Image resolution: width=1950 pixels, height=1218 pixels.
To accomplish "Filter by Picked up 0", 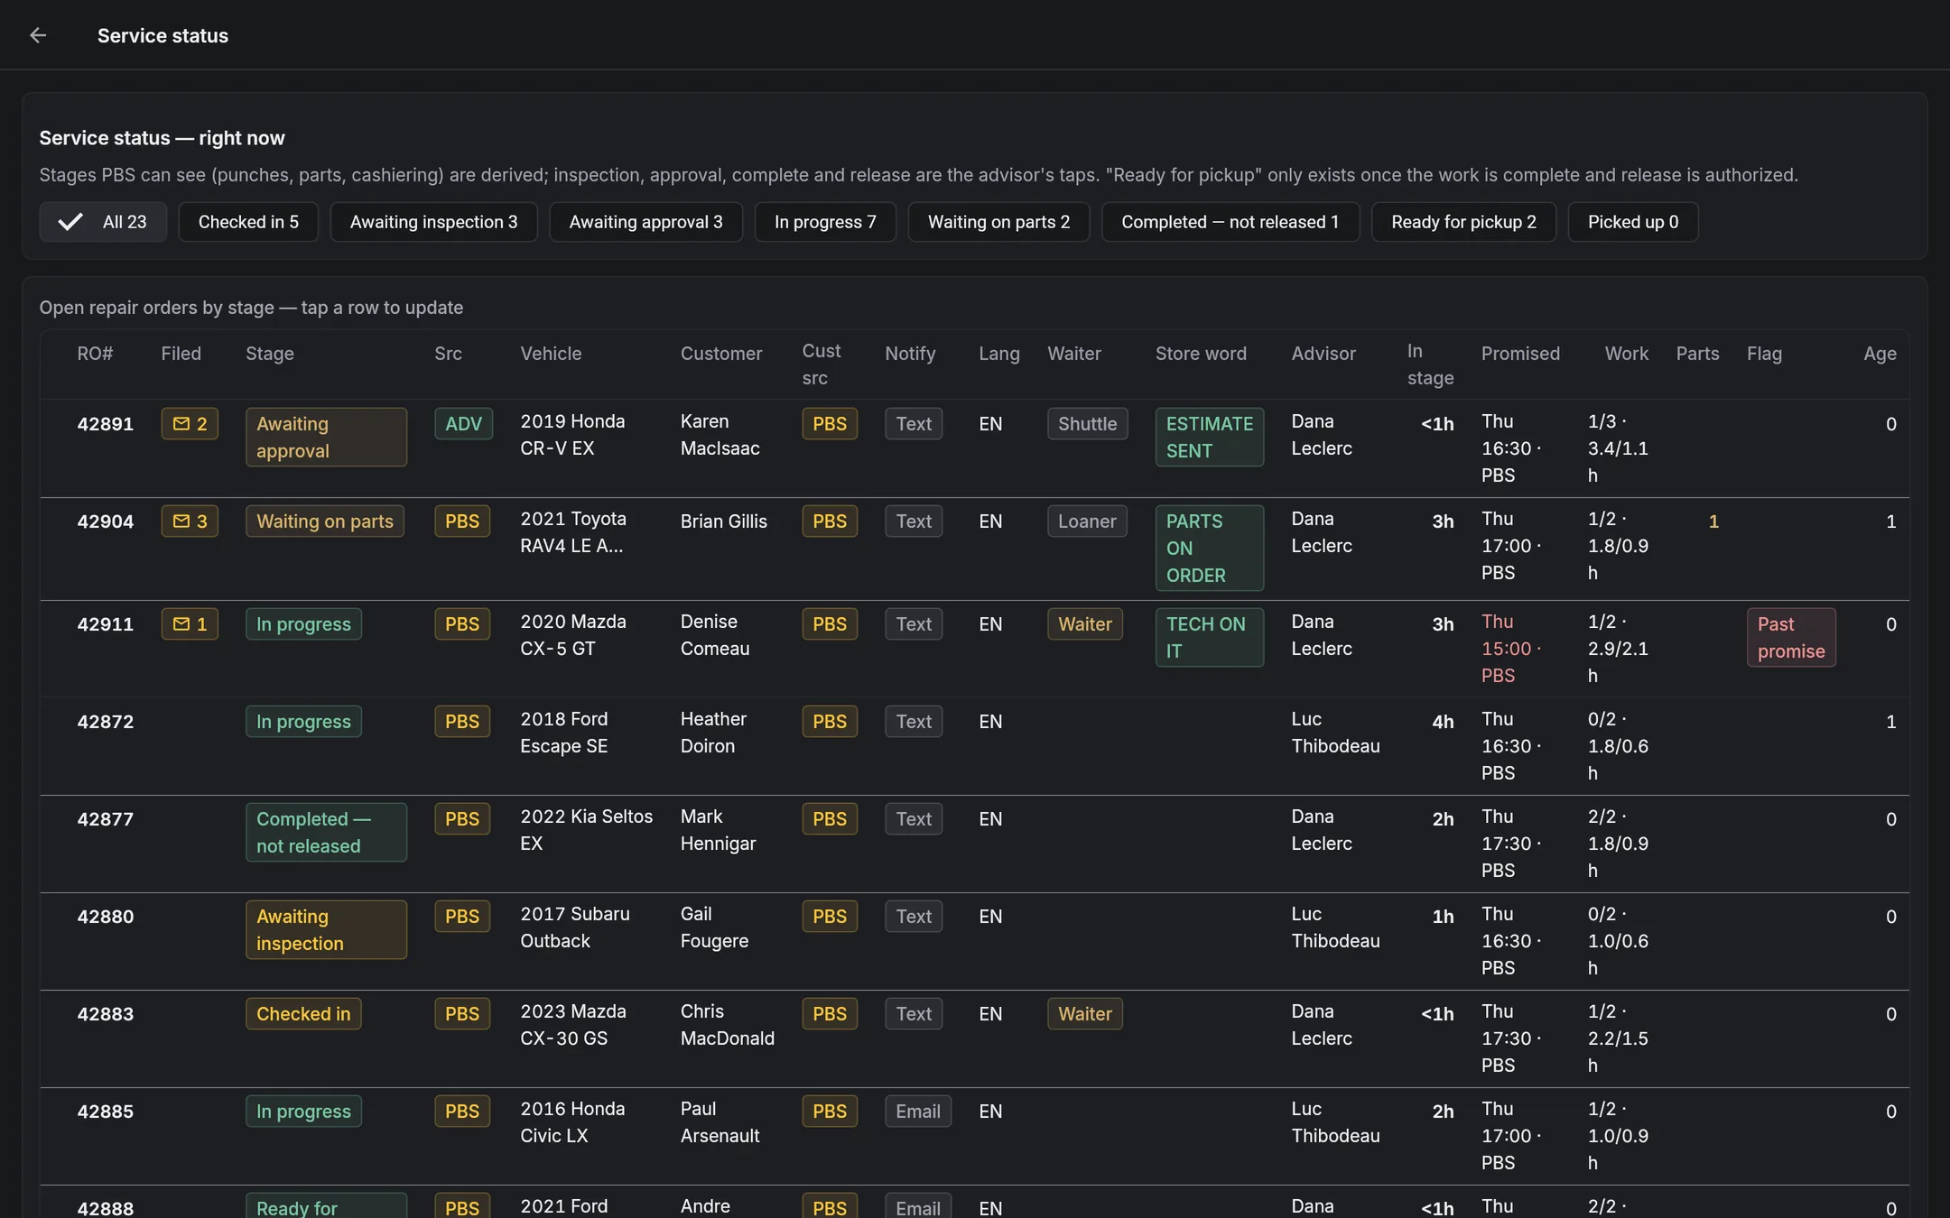I will 1633,222.
